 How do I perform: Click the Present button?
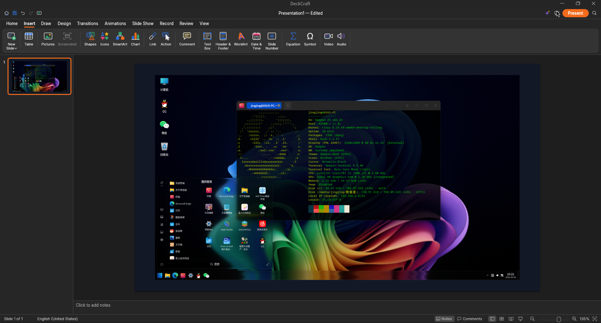tap(575, 13)
